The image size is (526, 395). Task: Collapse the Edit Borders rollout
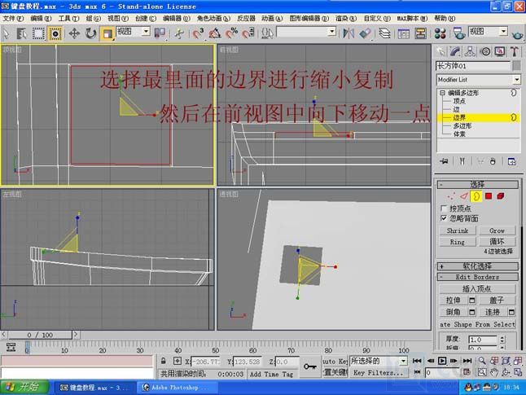pyautogui.click(x=477, y=277)
